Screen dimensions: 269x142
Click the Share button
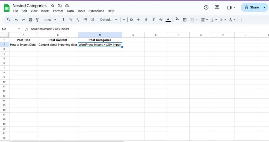tap(251, 7)
